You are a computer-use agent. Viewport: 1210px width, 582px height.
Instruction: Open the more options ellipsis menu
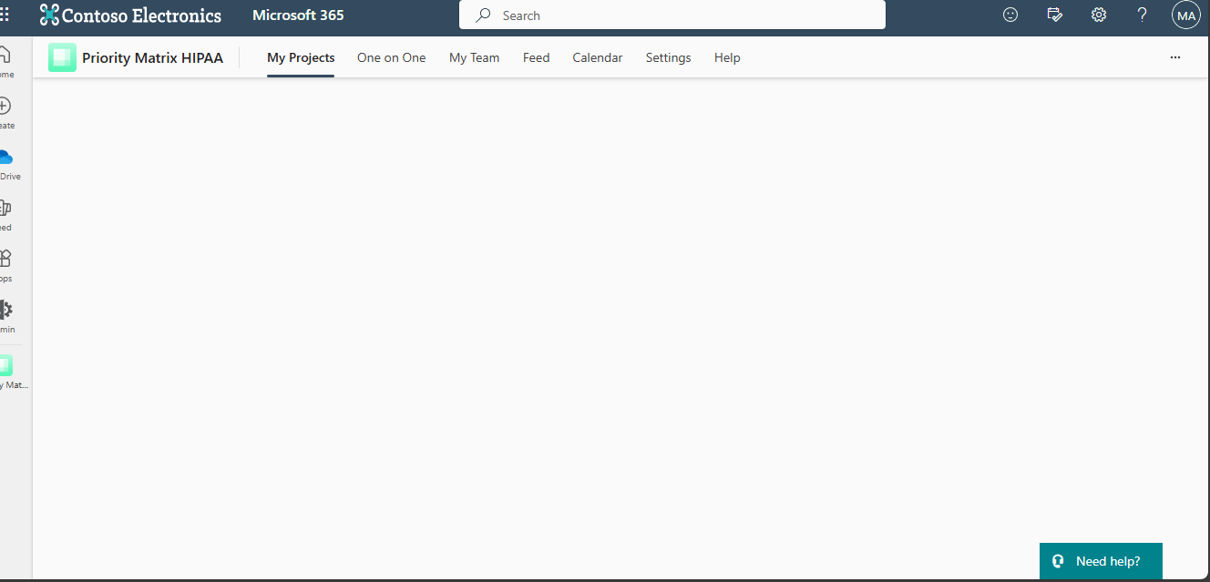pyautogui.click(x=1174, y=56)
